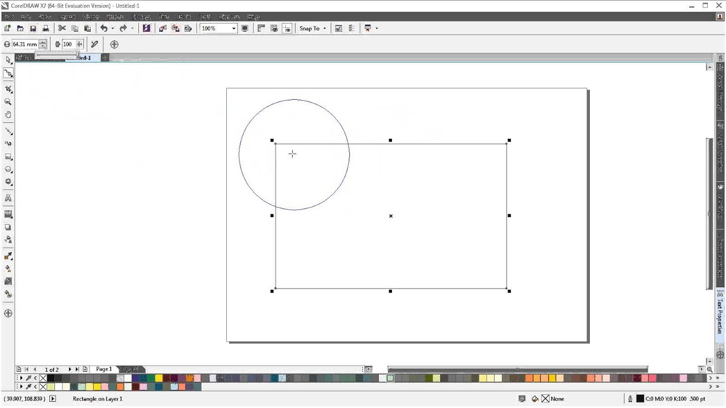Image resolution: width=726 pixels, height=408 pixels.
Task: Open the pressure slider popup button
Action: click(79, 44)
